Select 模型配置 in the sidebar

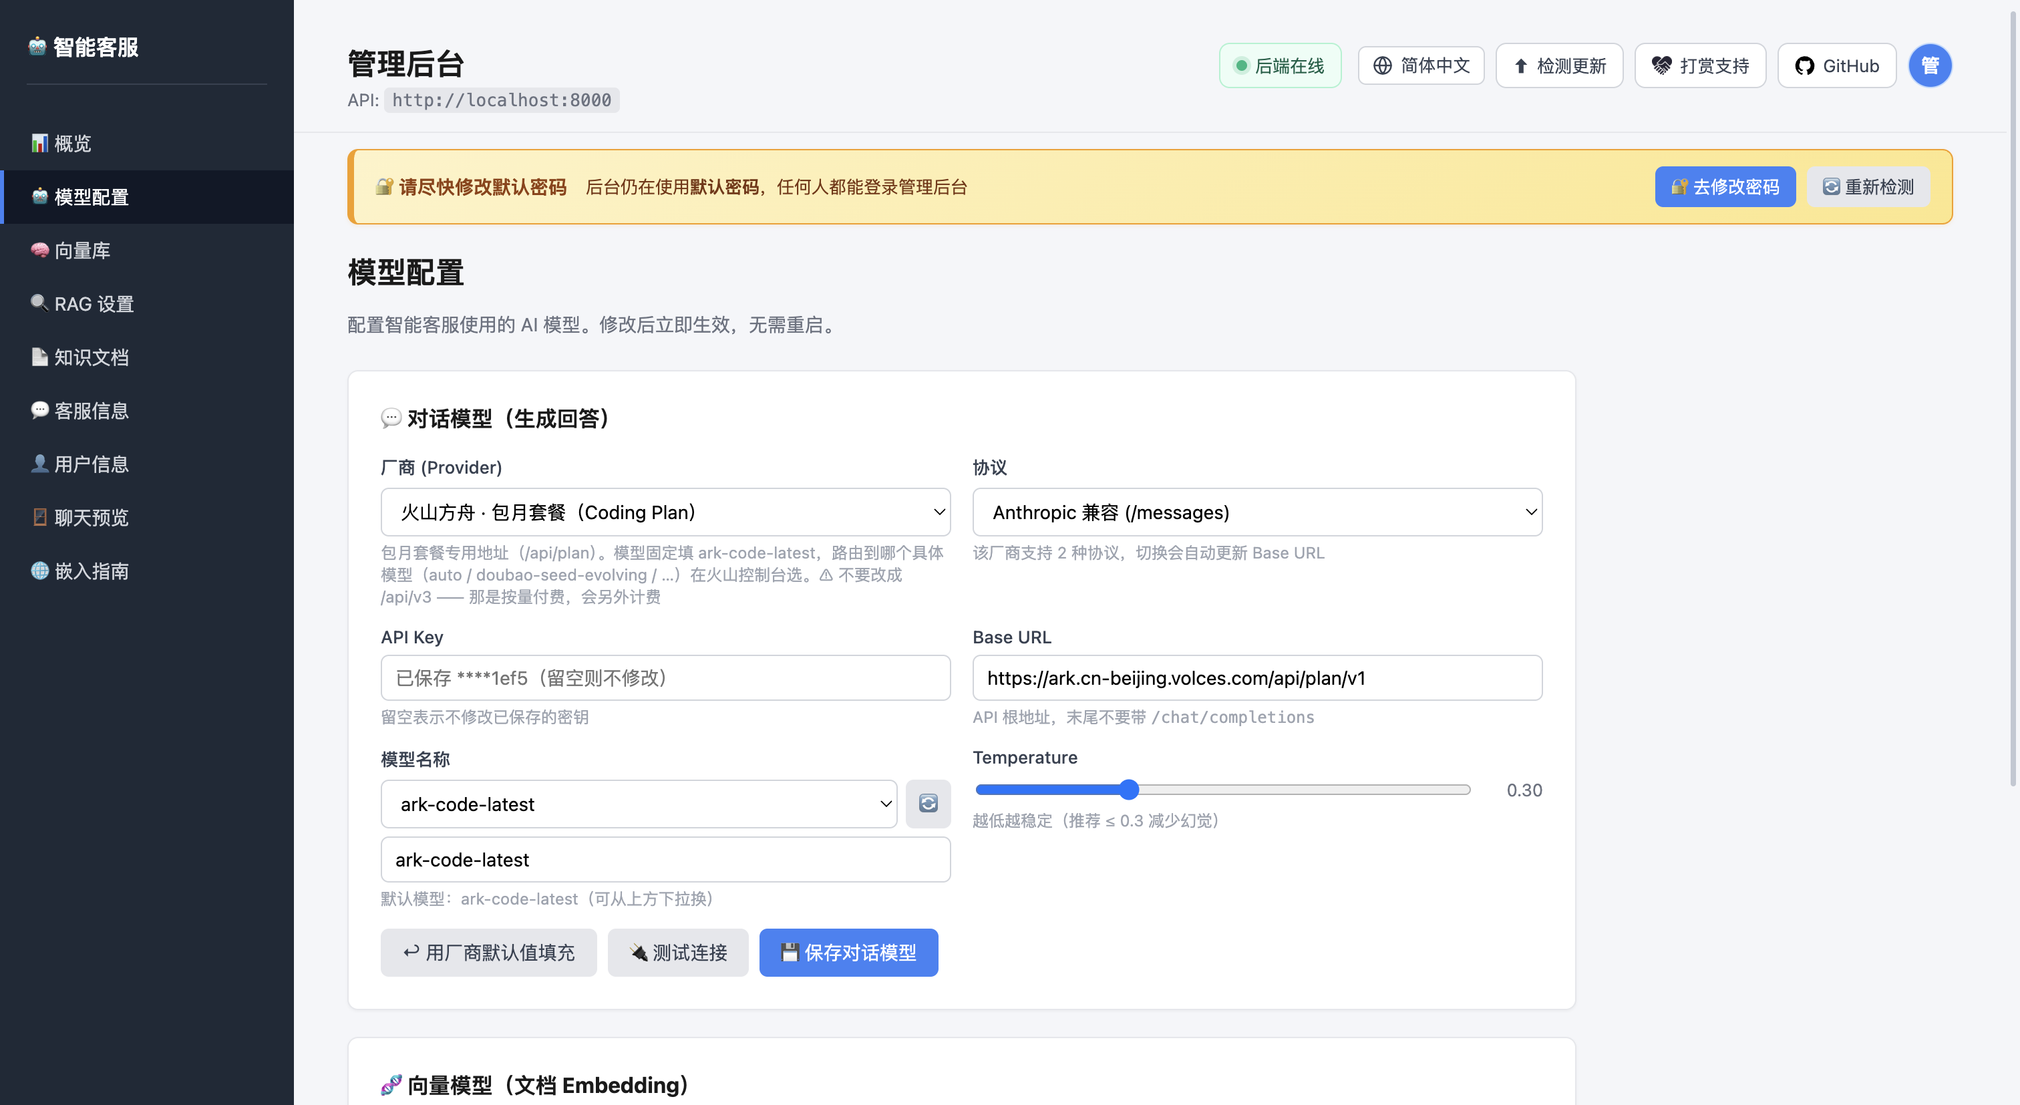pyautogui.click(x=147, y=196)
